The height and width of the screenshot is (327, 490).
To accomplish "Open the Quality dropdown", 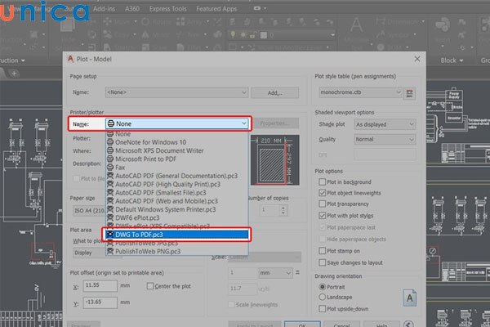I will tap(385, 139).
